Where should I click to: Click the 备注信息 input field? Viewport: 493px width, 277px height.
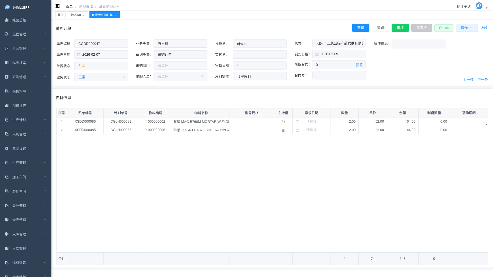418,44
